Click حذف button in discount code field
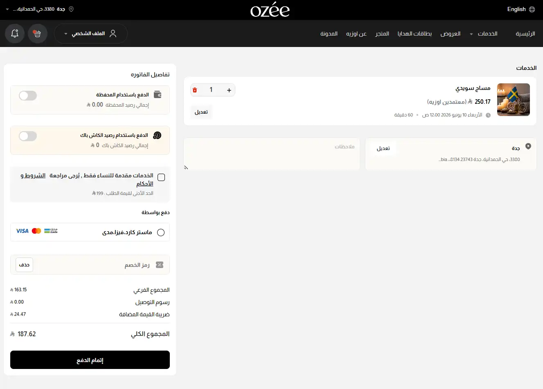 [25, 265]
